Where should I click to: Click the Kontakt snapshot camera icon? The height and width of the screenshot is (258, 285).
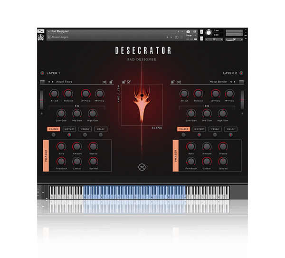188,31
